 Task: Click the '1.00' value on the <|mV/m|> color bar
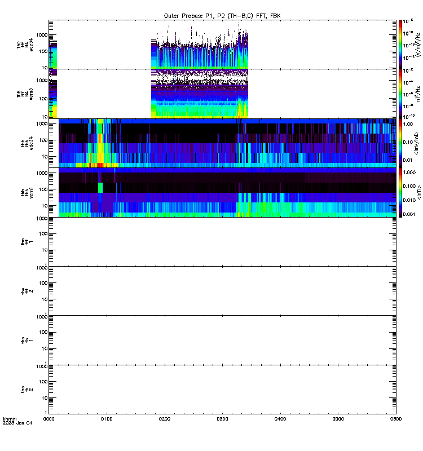pos(408,124)
